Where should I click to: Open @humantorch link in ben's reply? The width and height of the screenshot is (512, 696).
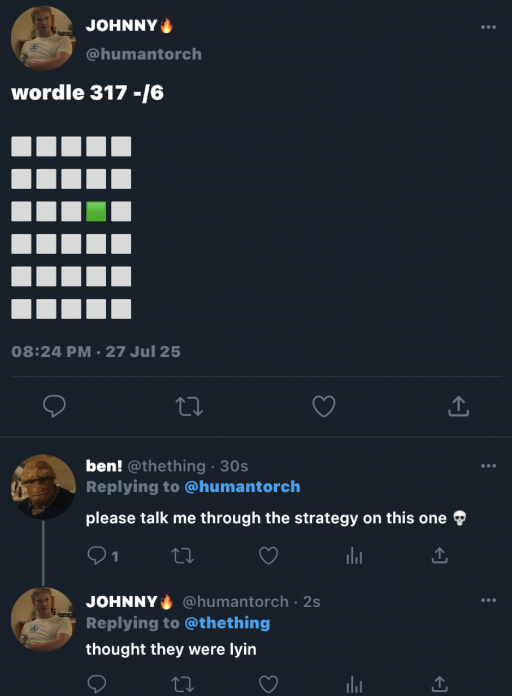pos(242,487)
